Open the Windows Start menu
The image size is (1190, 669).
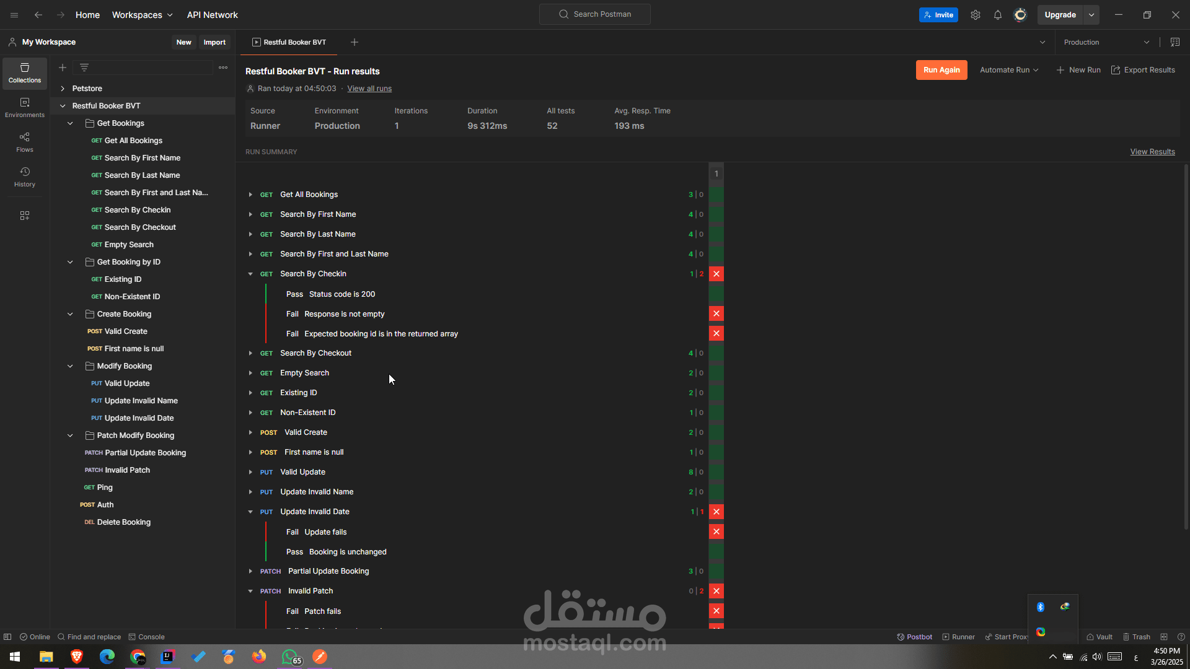pos(15,657)
